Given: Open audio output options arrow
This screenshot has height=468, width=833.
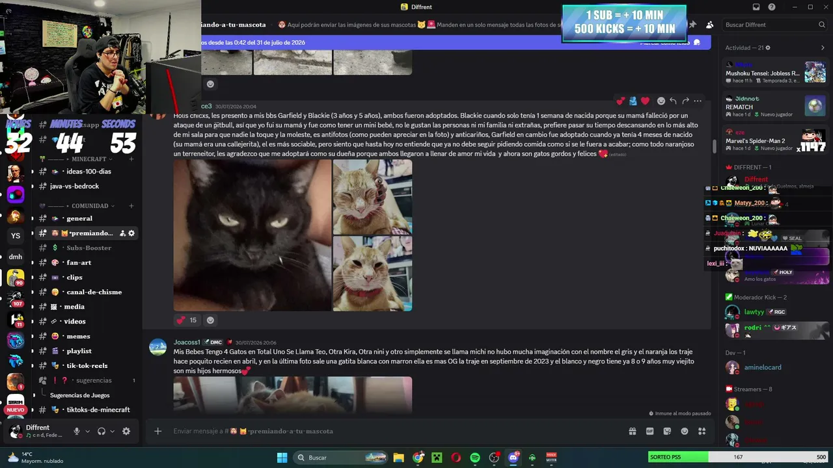Looking at the screenshot, I should click(x=112, y=431).
